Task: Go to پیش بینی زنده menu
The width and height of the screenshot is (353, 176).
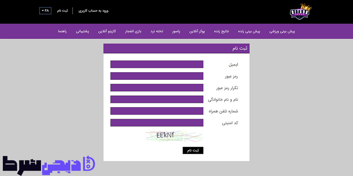Action: tap(249, 31)
